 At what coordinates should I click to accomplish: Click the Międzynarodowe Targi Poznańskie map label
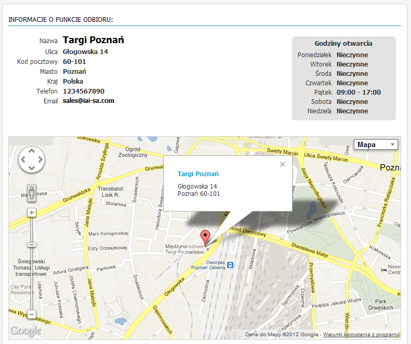[x=184, y=249]
